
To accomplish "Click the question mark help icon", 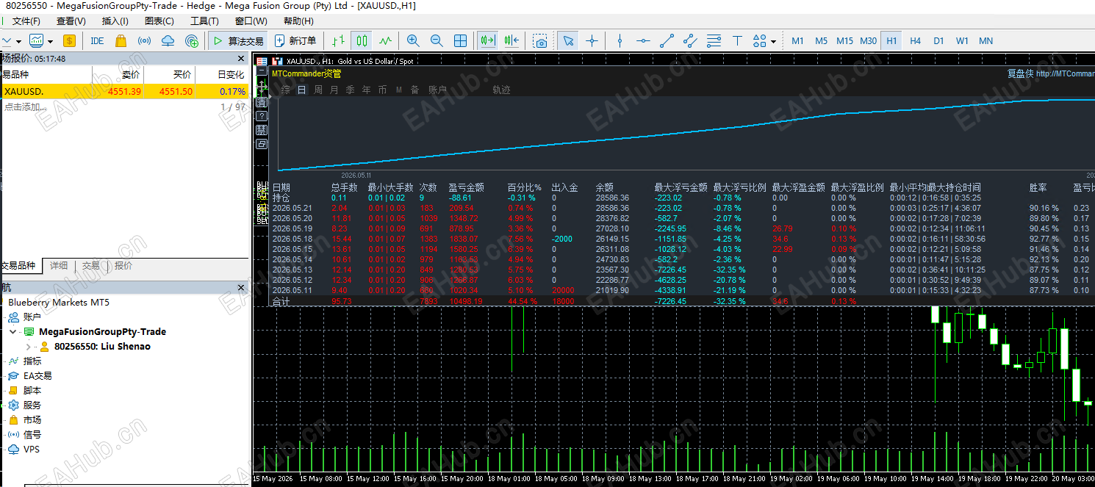I will point(262,116).
